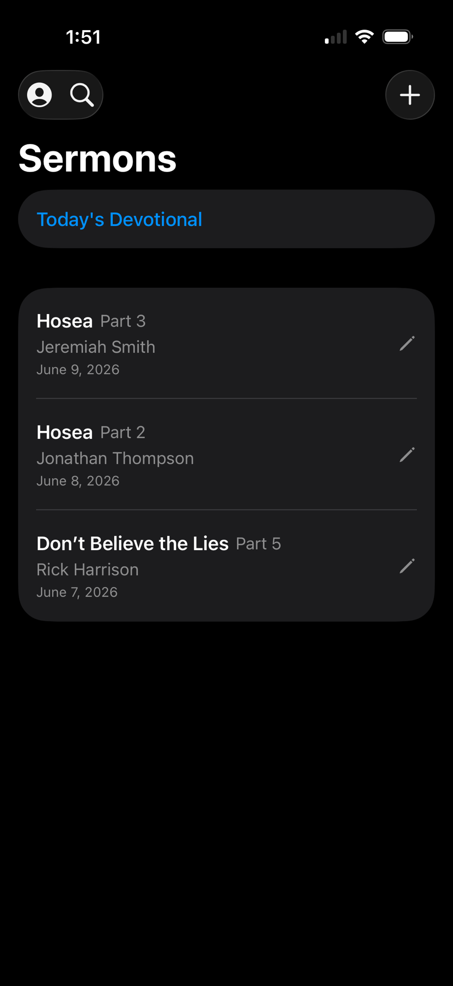
Task: Tap the Wi-Fi status icon
Action: 364,37
